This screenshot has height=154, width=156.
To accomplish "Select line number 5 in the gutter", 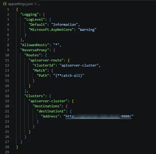I will tap(8, 30).
